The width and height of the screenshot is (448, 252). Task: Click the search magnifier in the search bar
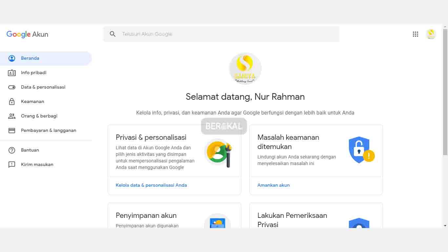112,34
